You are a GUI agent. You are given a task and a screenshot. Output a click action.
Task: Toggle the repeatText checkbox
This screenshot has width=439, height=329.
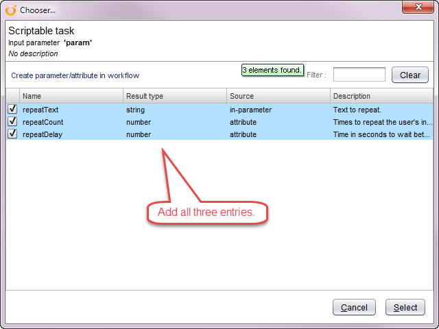click(x=12, y=109)
